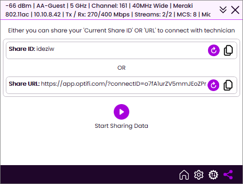
Task: Click the 802.11ac standard label
Action: pyautogui.click(x=17, y=15)
